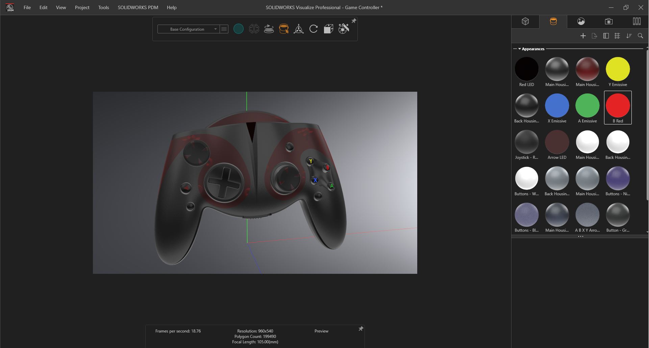
Task: Switch to the Cameras tab
Action: (608, 22)
